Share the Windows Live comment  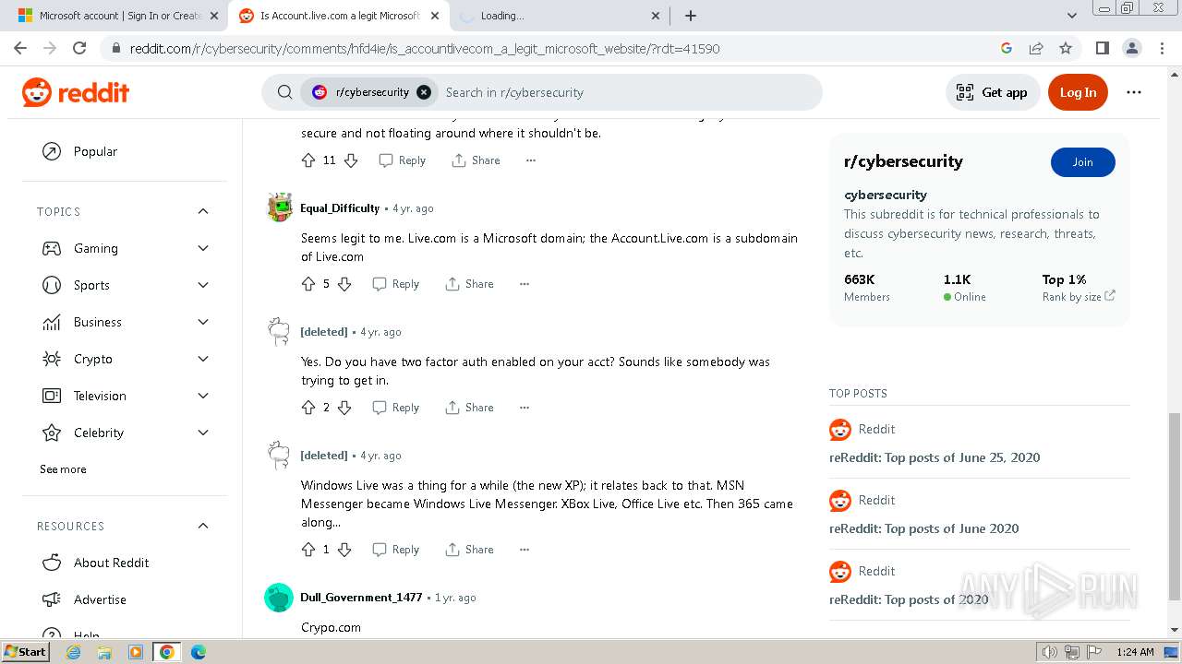click(469, 550)
